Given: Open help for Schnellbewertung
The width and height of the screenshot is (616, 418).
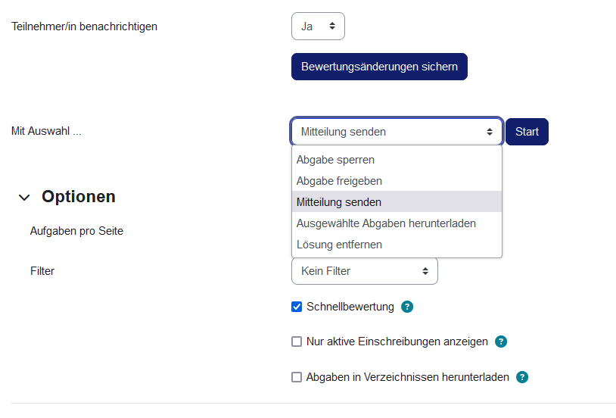Looking at the screenshot, I should tap(407, 307).
